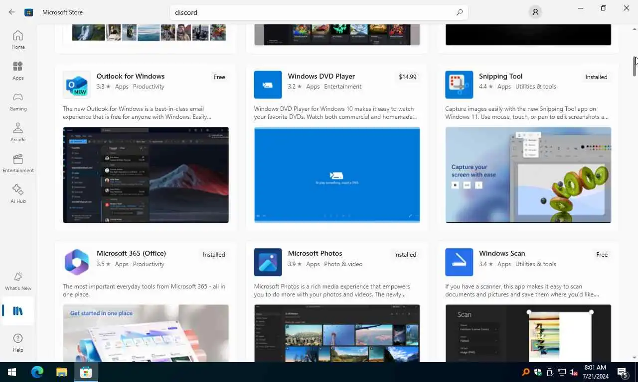Screen dimensions: 638x382
Task: Click the Windows Scan screenshot thumbnail
Action: click(528, 333)
